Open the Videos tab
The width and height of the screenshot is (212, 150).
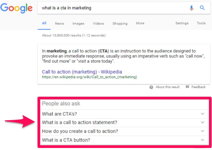99,23
